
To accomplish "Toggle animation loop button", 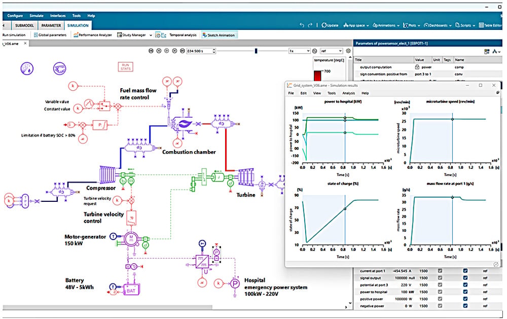I will [x=315, y=51].
